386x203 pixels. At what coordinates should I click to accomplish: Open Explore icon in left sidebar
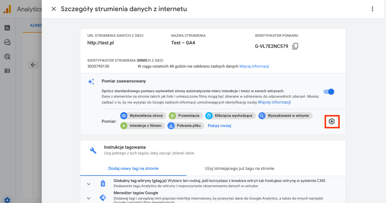tap(8, 42)
